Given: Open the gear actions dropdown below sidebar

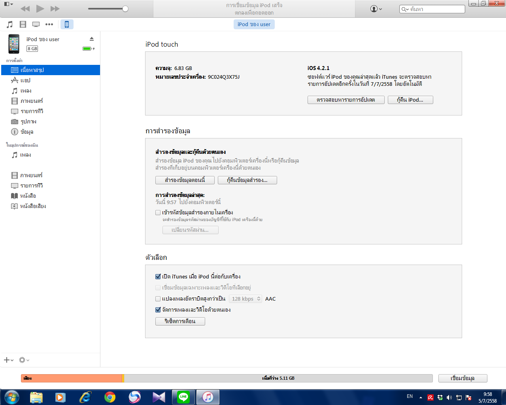Looking at the screenshot, I should pyautogui.click(x=24, y=360).
